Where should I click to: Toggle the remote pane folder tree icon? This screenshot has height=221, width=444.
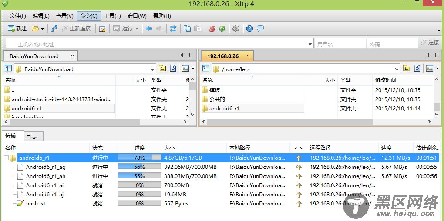point(206,69)
